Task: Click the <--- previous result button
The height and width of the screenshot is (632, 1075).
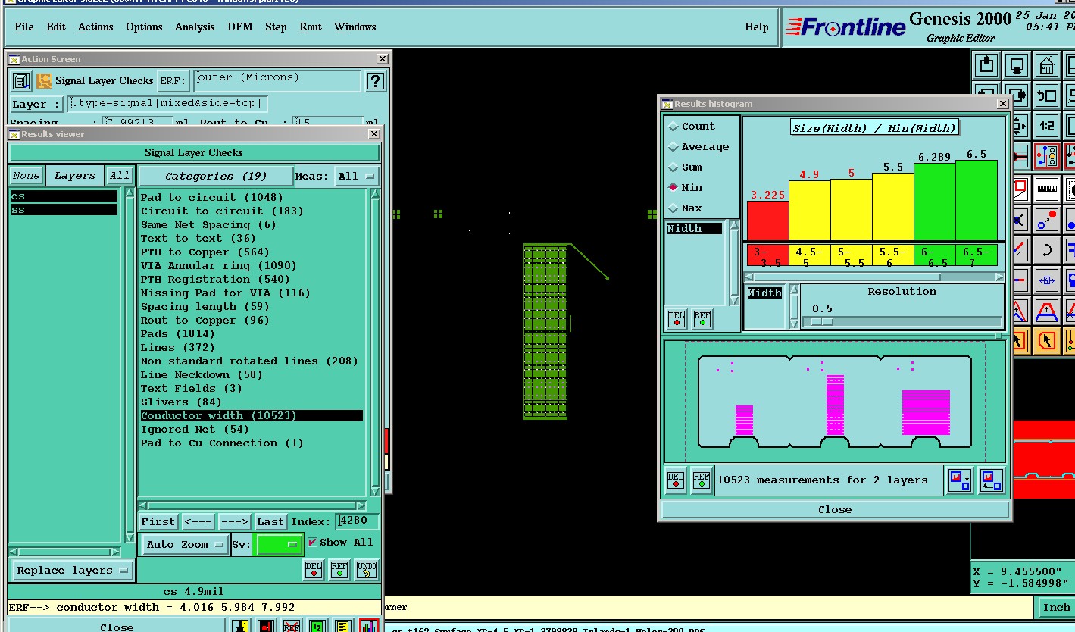Action: (198, 521)
